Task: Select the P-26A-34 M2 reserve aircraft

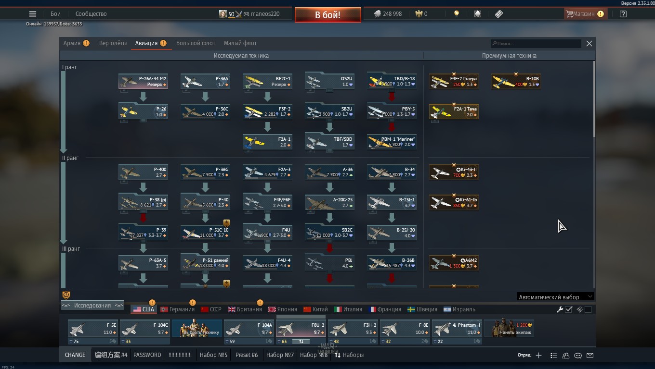Action: (143, 81)
